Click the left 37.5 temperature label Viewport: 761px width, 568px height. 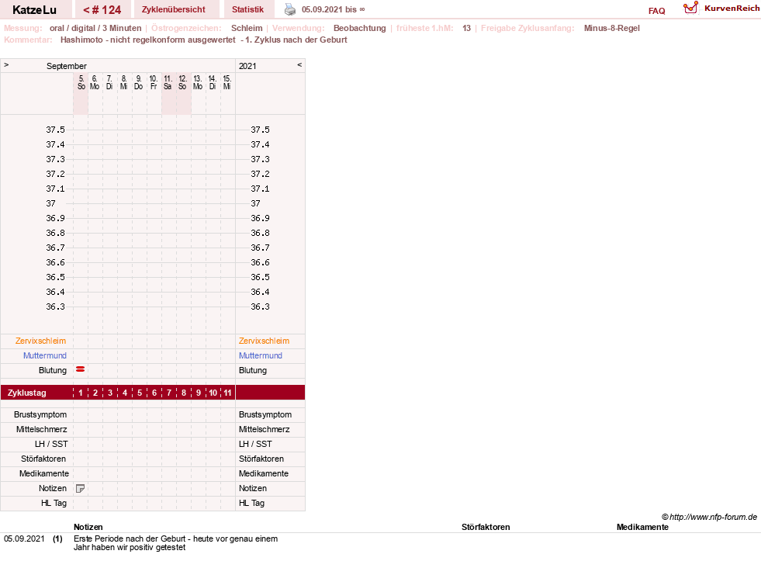tap(55, 130)
